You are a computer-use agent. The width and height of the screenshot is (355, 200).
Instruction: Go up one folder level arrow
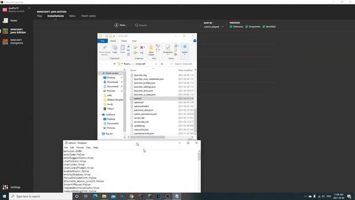(x=115, y=64)
